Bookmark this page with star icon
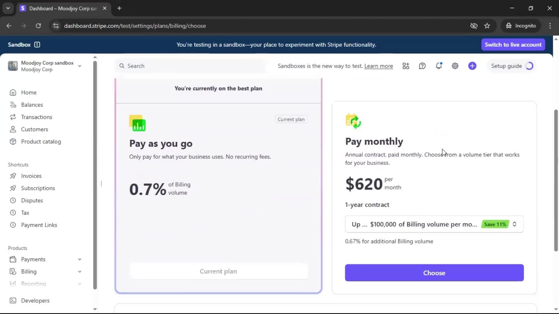Screen dimensions: 559x314 pyautogui.click(x=487, y=26)
